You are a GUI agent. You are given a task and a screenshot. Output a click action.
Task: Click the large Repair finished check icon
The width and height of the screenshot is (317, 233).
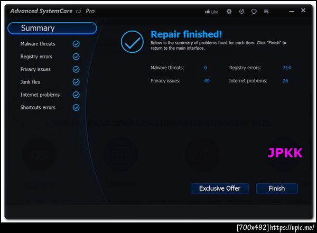pyautogui.click(x=132, y=42)
